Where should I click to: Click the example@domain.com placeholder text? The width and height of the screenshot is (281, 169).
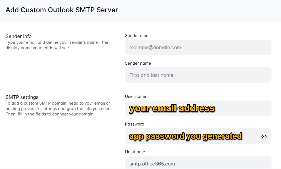coord(155,48)
